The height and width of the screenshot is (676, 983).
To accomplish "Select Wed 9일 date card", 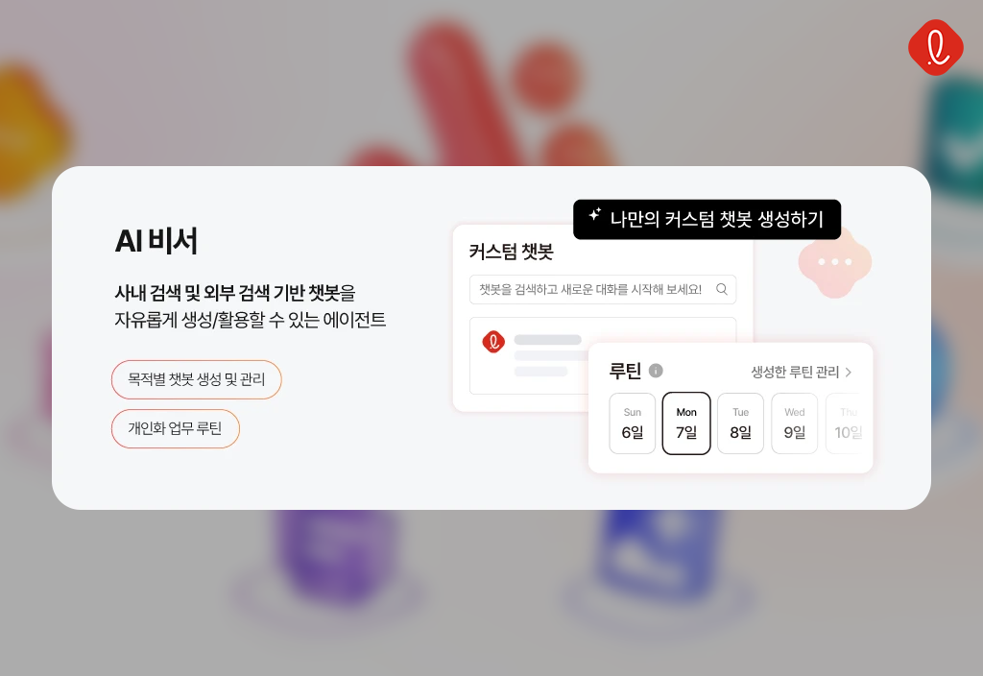I will [794, 423].
